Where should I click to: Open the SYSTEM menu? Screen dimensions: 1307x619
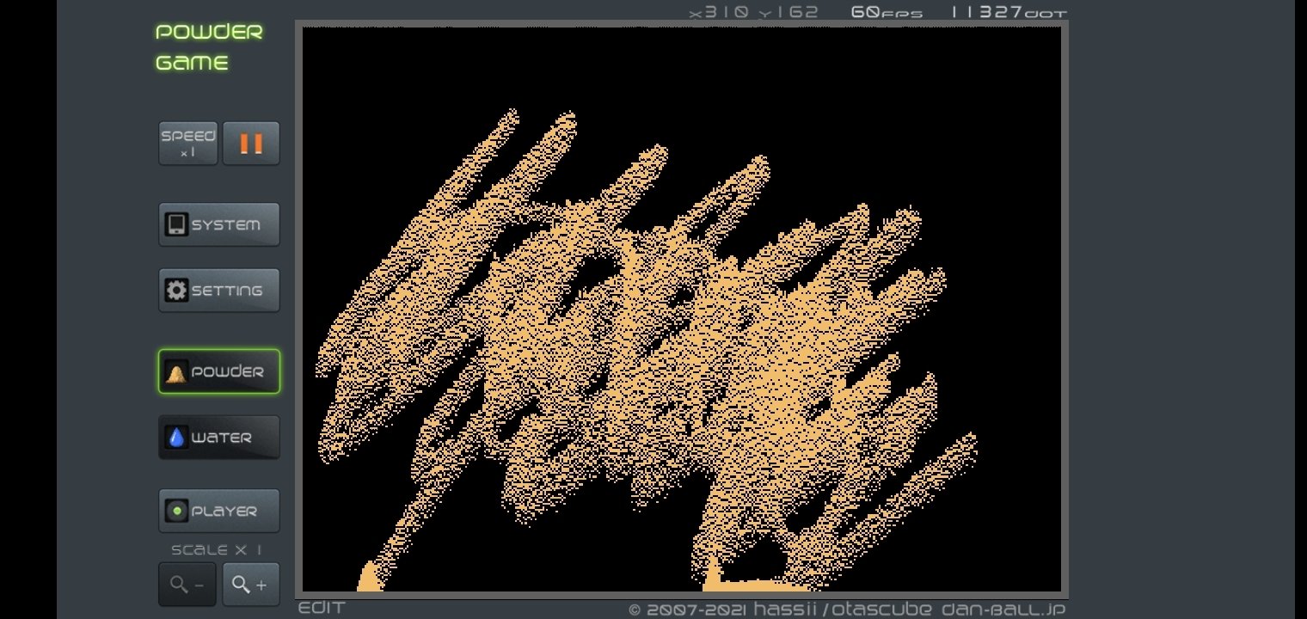[x=219, y=224]
